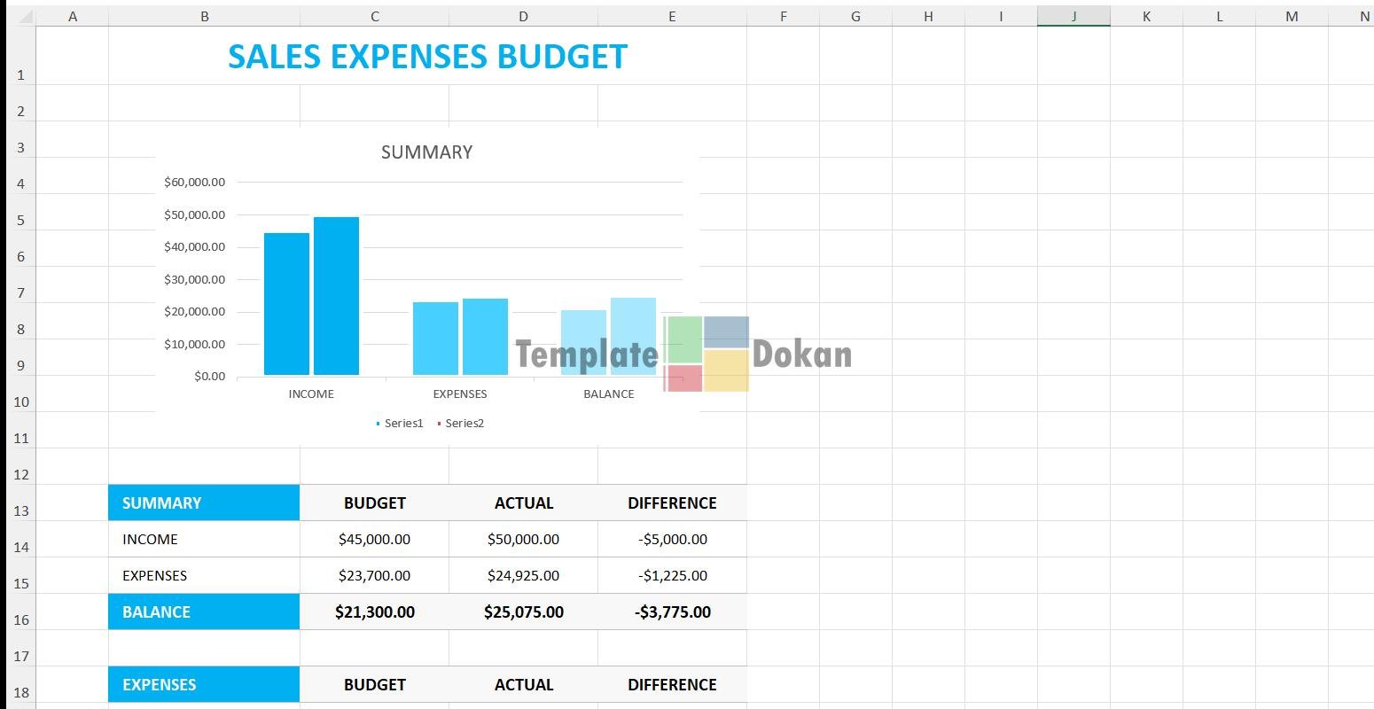Select the blue BALANCE row label cell
Screen dimensions: 1374x709
tap(204, 612)
